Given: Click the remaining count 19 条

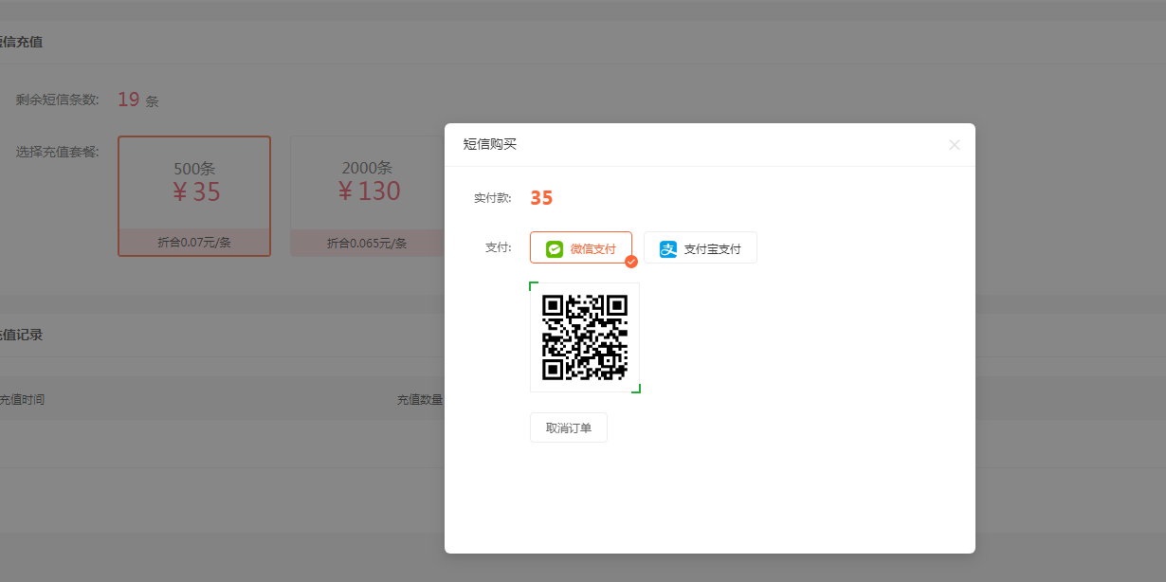Looking at the screenshot, I should (x=138, y=100).
